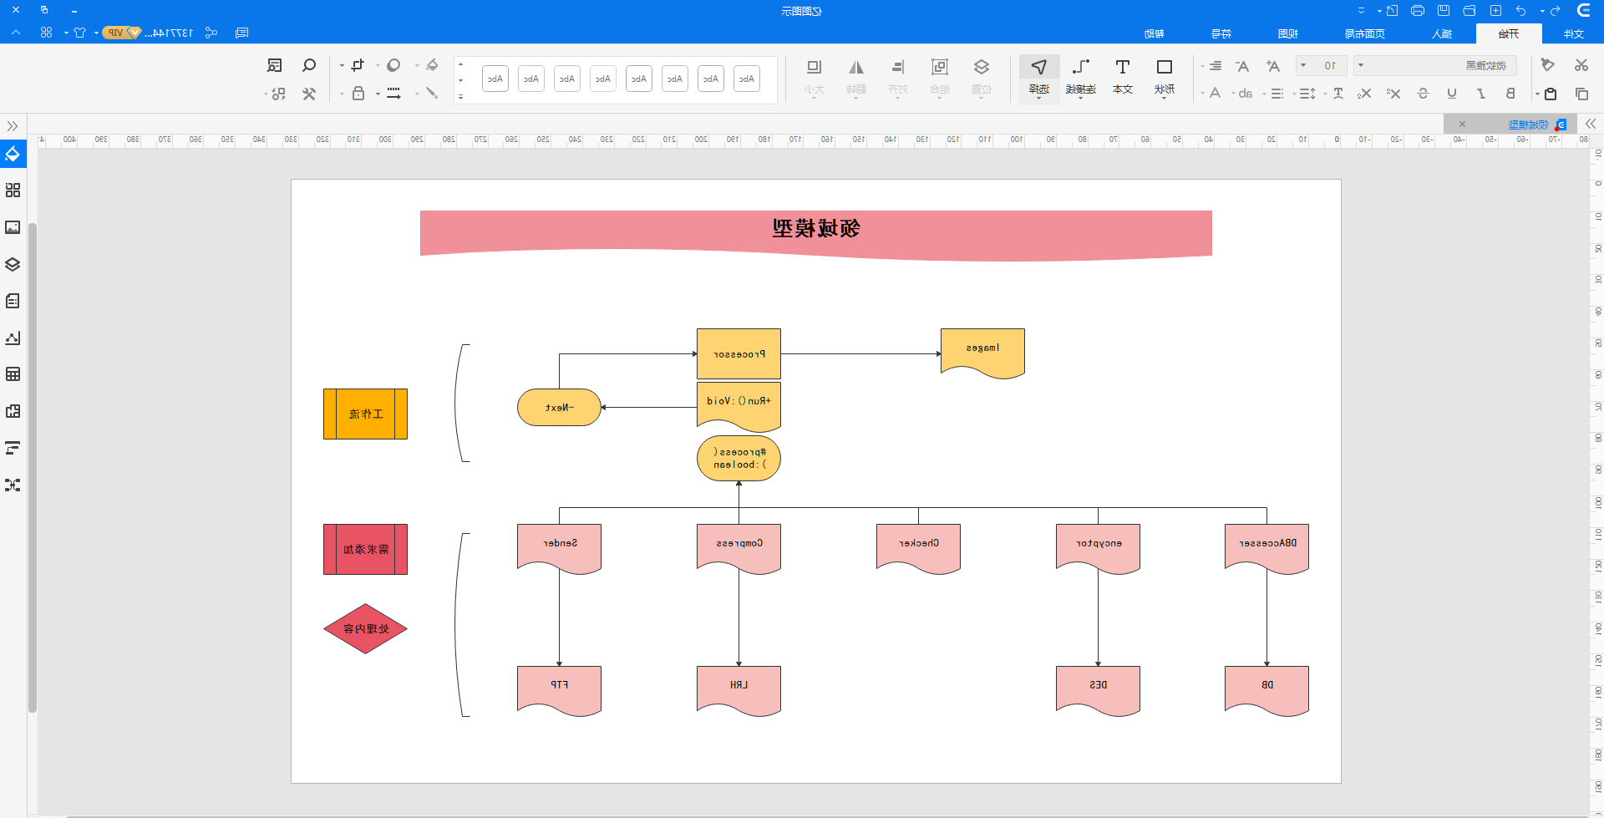The width and height of the screenshot is (1604, 818).
Task: Open the line spacing dropdown
Action: (x=1307, y=94)
